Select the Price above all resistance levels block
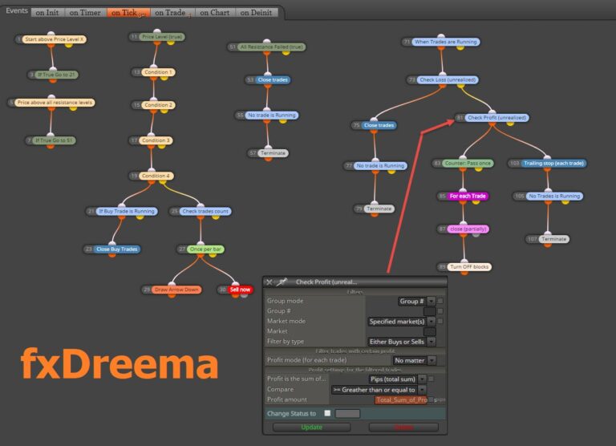Screen dimensions: 616x446 55,103
